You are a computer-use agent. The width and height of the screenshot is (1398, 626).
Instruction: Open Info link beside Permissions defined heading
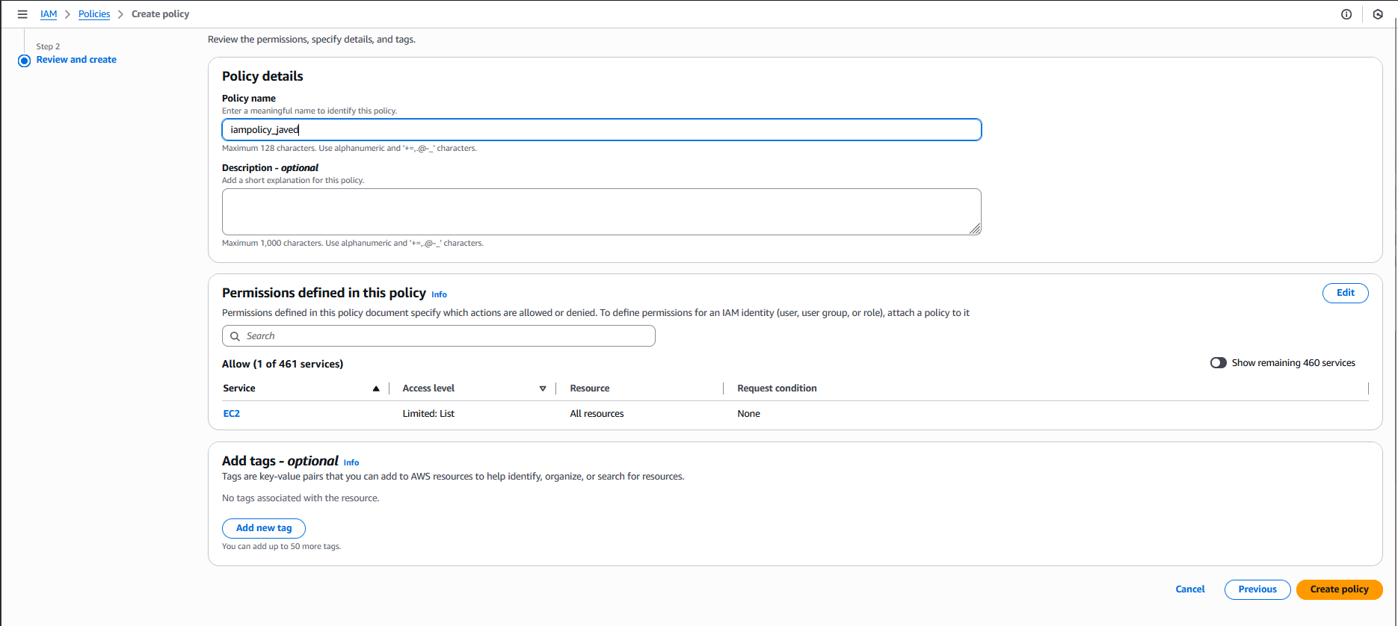click(x=439, y=294)
